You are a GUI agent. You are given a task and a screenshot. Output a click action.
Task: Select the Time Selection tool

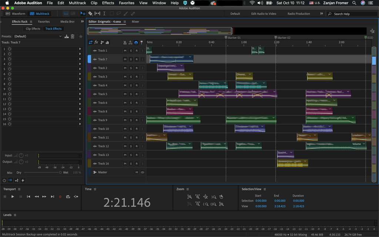coord(104,14)
